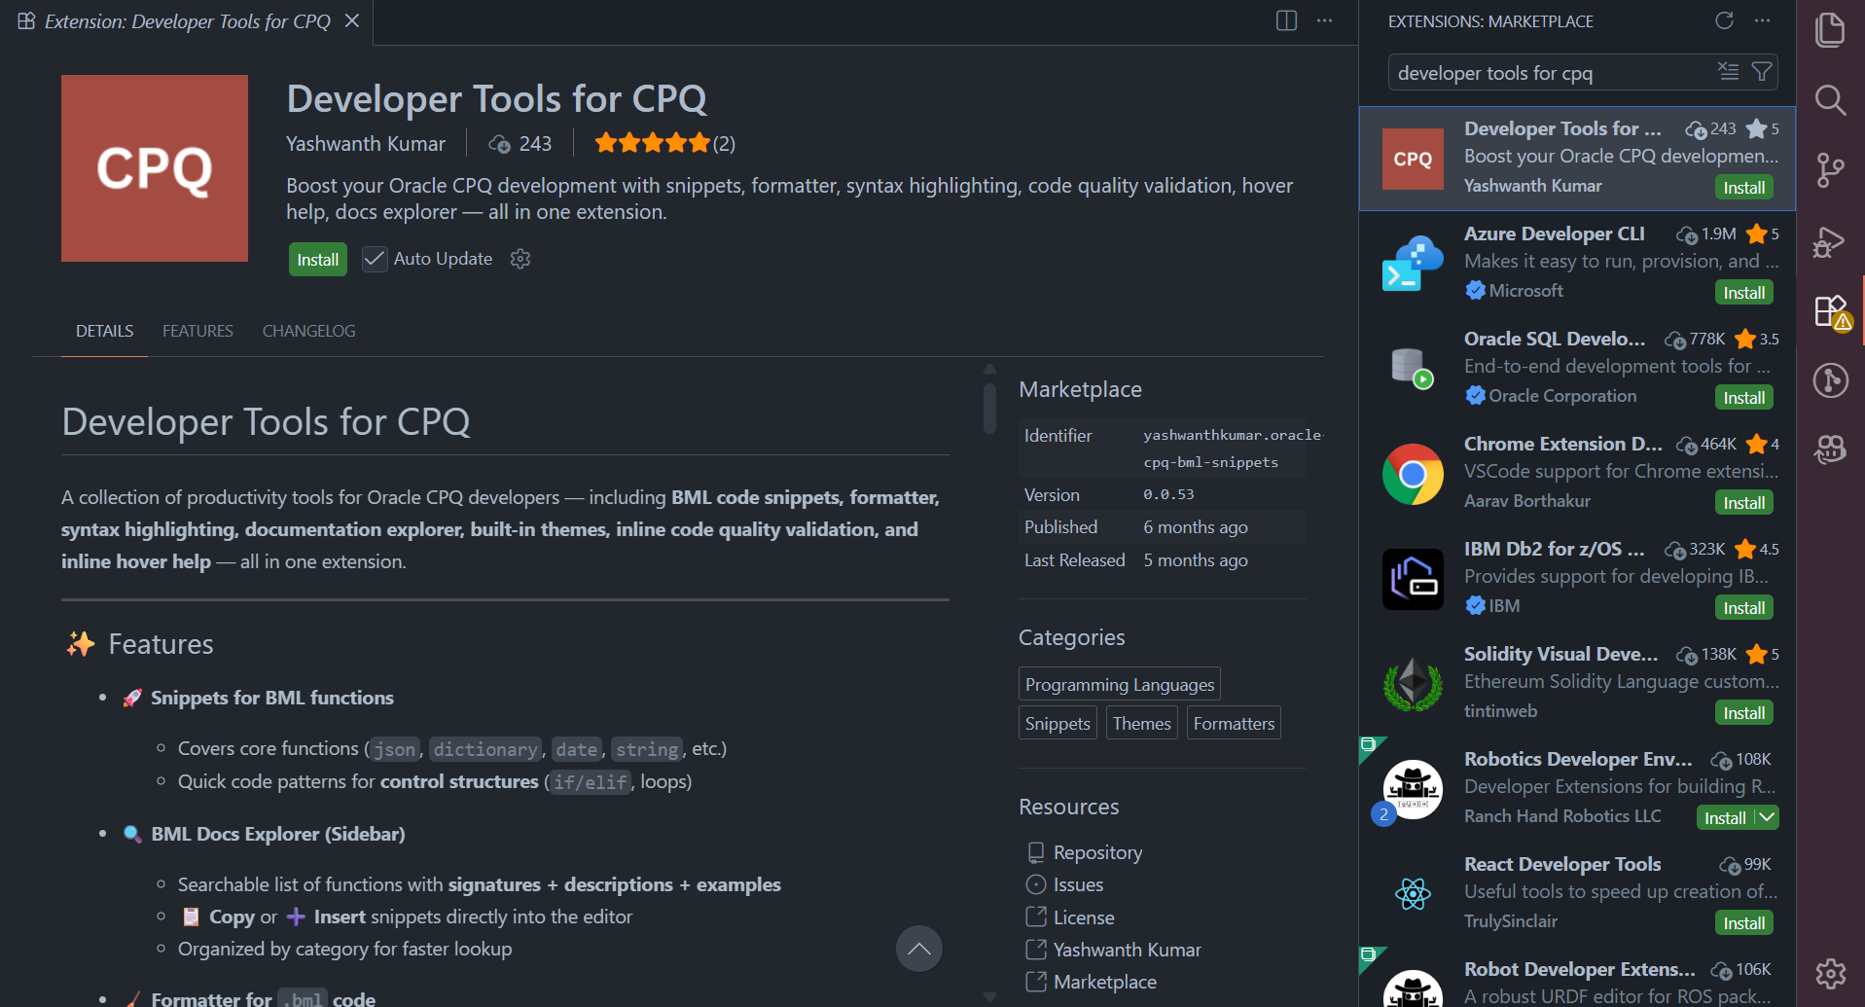Open the Run and Debug view
1865x1007 pixels.
(x=1830, y=241)
